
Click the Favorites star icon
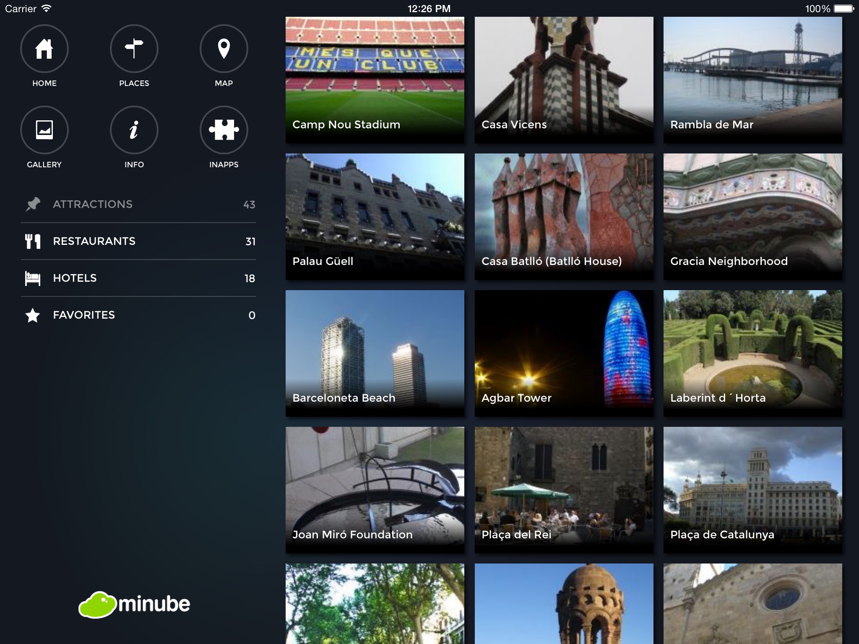(x=33, y=315)
